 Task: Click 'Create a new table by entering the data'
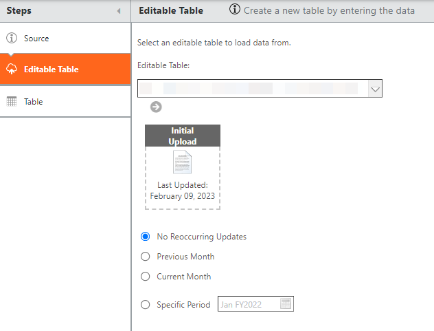click(x=329, y=10)
